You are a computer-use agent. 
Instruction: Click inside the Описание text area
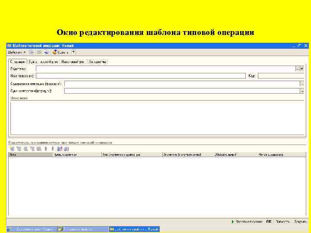[157, 118]
